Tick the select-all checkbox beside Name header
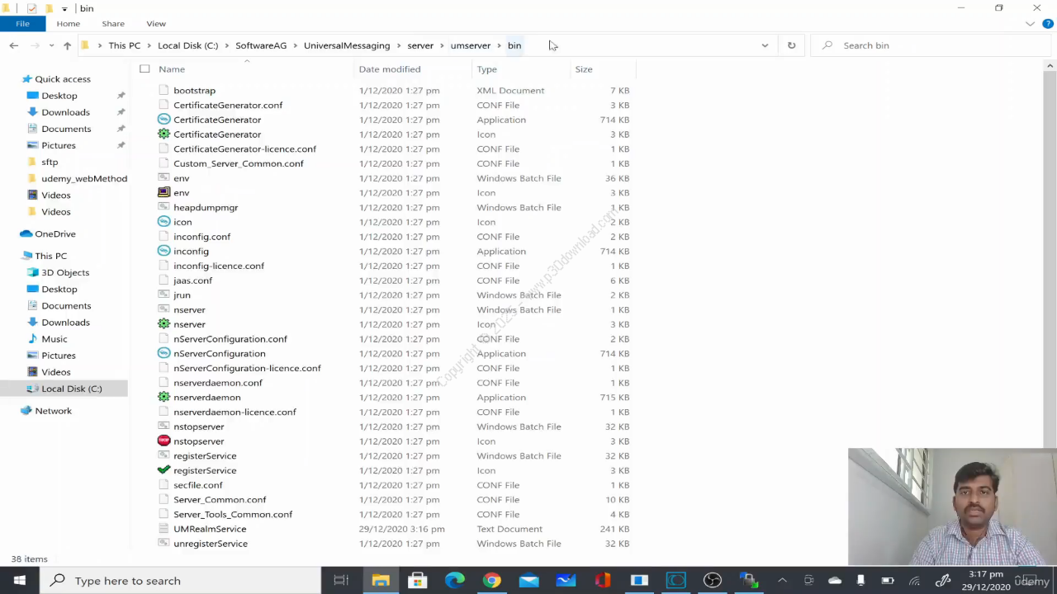 [145, 69]
